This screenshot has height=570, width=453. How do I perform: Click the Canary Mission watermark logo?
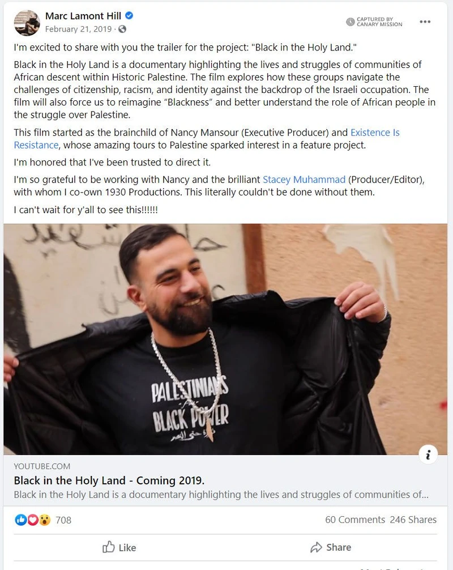[x=374, y=22]
